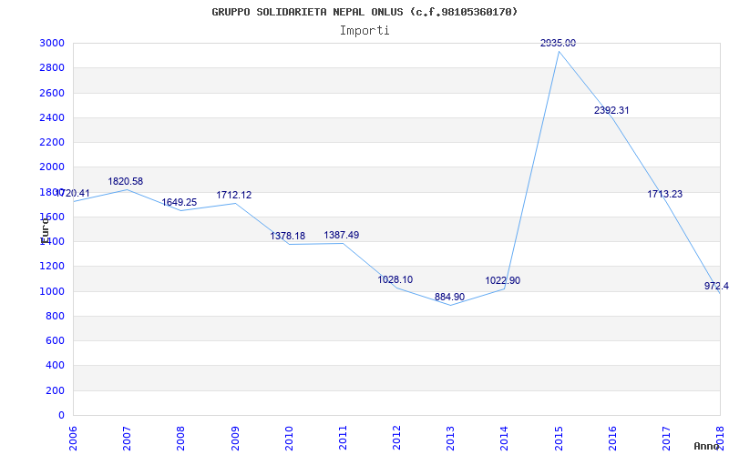The image size is (729, 455).
Task: Click the 2015 x-axis year label
Action: pyautogui.click(x=559, y=439)
